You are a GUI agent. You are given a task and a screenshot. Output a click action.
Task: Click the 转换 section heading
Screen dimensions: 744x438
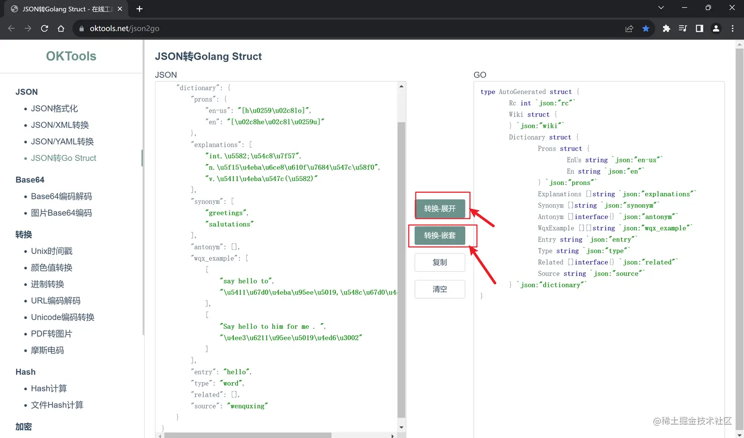(24, 235)
